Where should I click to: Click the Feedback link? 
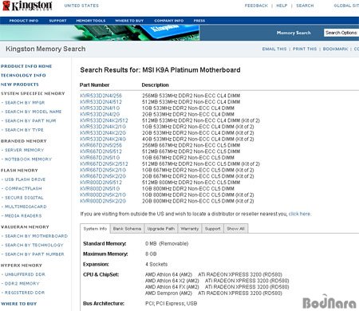point(256,6)
